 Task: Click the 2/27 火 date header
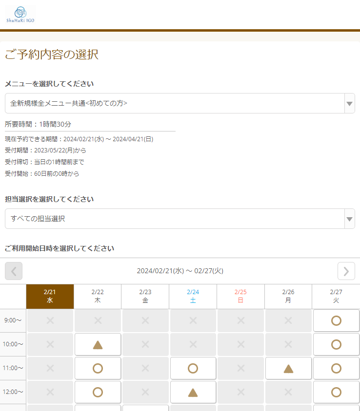click(x=336, y=296)
